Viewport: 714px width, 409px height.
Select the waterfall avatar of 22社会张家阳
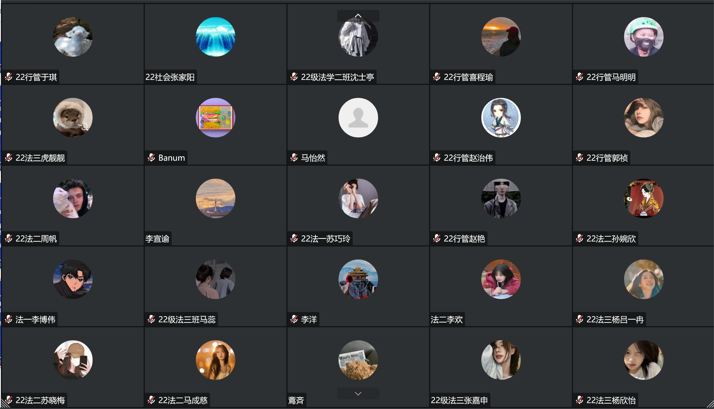click(215, 37)
